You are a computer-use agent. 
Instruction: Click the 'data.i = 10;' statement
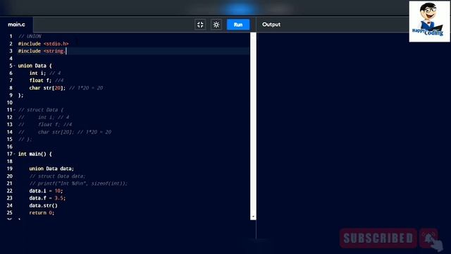coord(46,190)
